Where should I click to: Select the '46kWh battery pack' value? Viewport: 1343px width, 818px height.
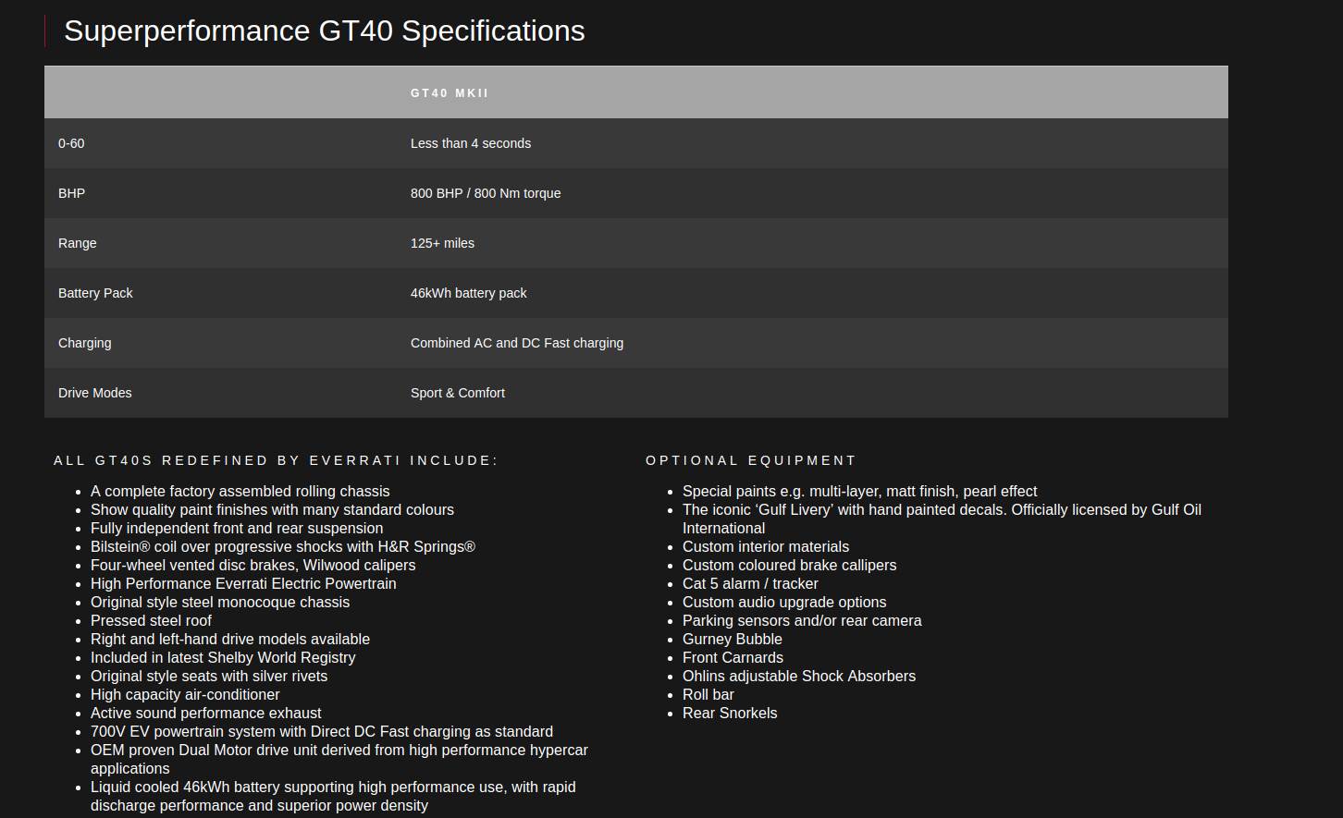(469, 293)
